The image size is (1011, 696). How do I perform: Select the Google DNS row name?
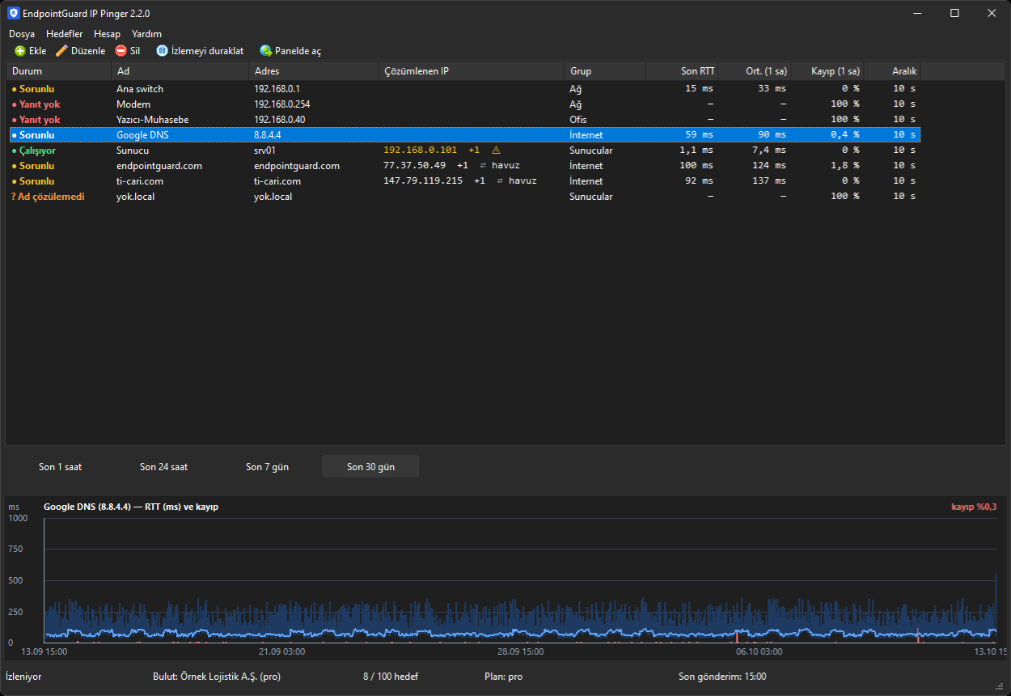pyautogui.click(x=142, y=135)
